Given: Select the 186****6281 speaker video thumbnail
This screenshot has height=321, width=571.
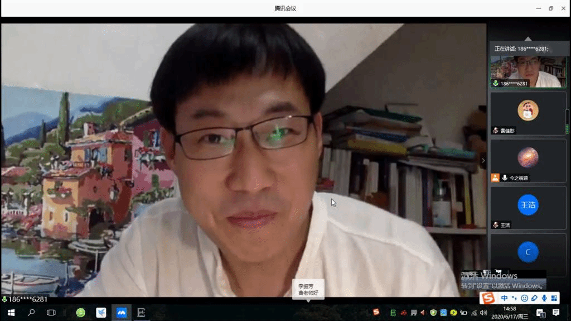Looking at the screenshot, I should (x=528, y=71).
